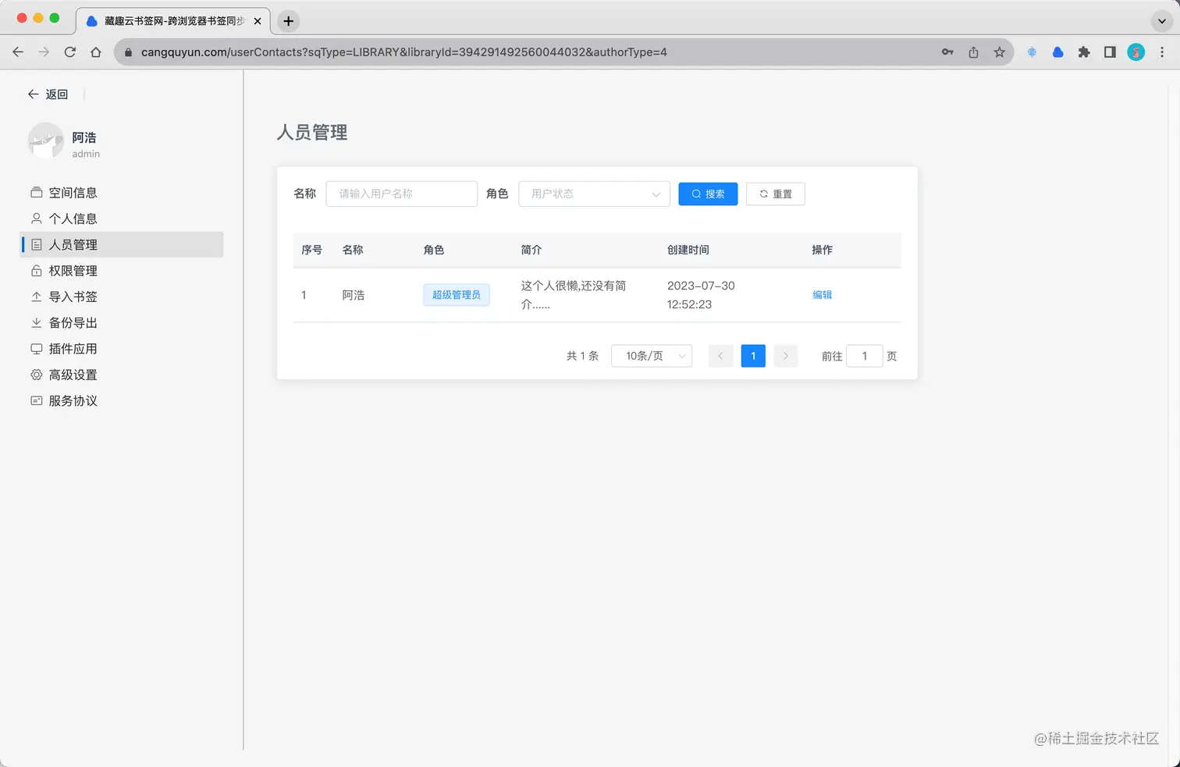Screen dimensions: 1180x767
Task: Select the 超级管理员 role tag
Action: pos(456,295)
